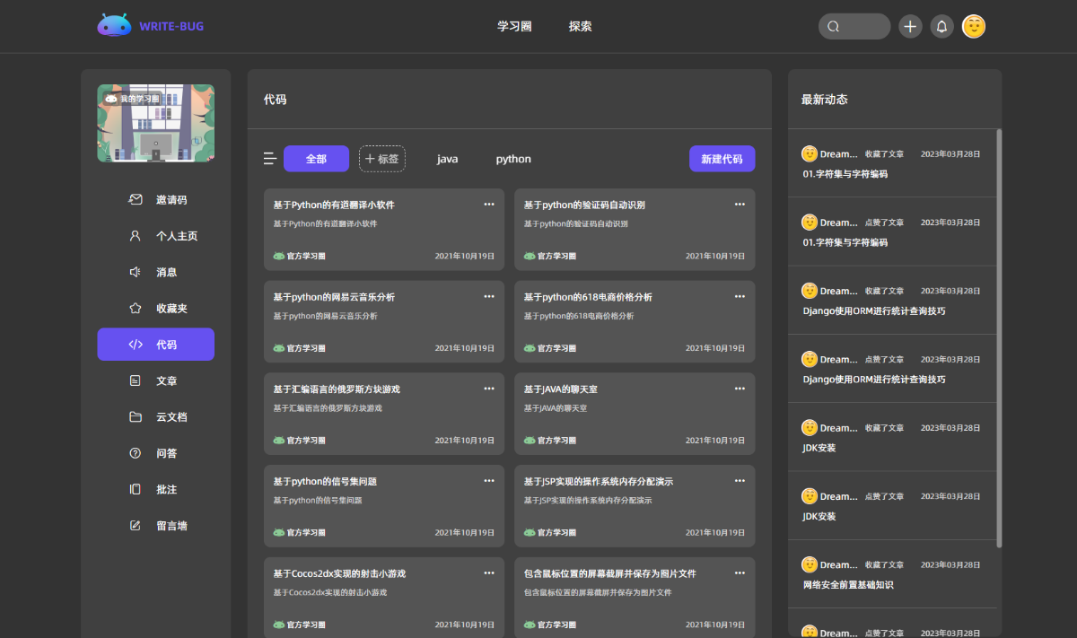
Task: Select the 全部 filter button
Action: (x=316, y=159)
